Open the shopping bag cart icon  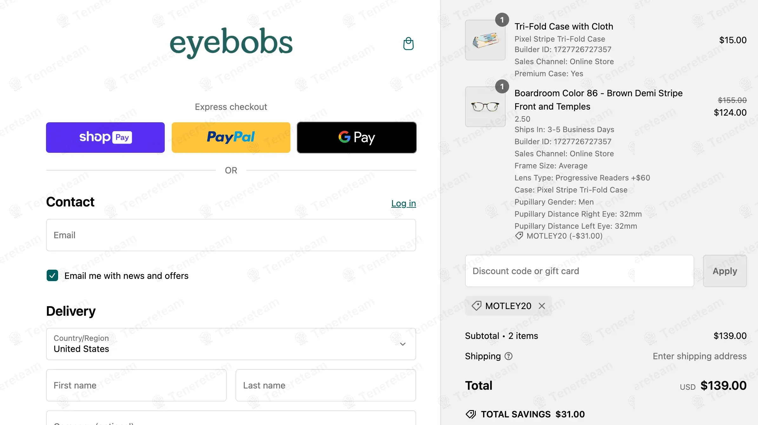coord(408,44)
